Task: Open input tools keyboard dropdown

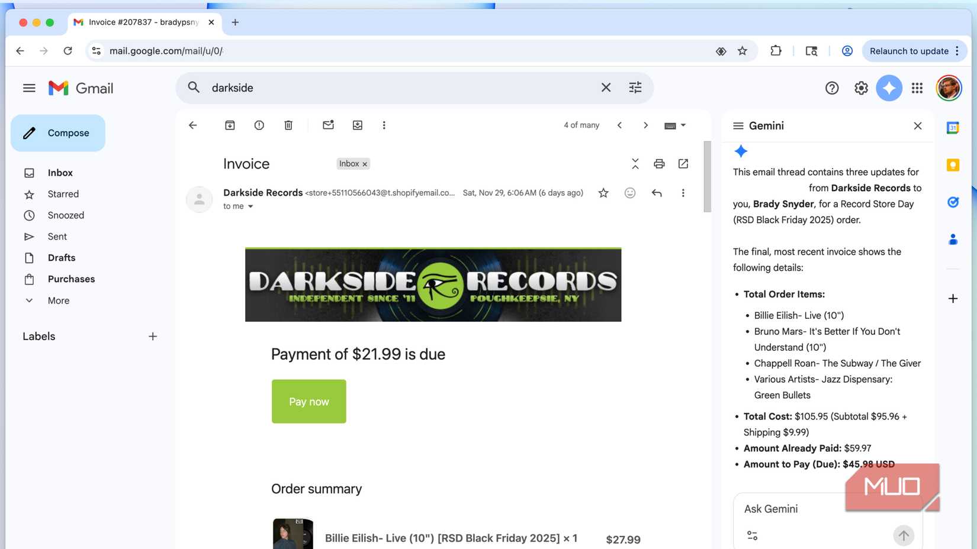Action: tap(675, 125)
